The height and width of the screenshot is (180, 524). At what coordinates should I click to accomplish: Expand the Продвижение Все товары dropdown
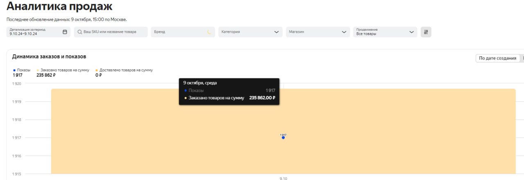point(385,32)
